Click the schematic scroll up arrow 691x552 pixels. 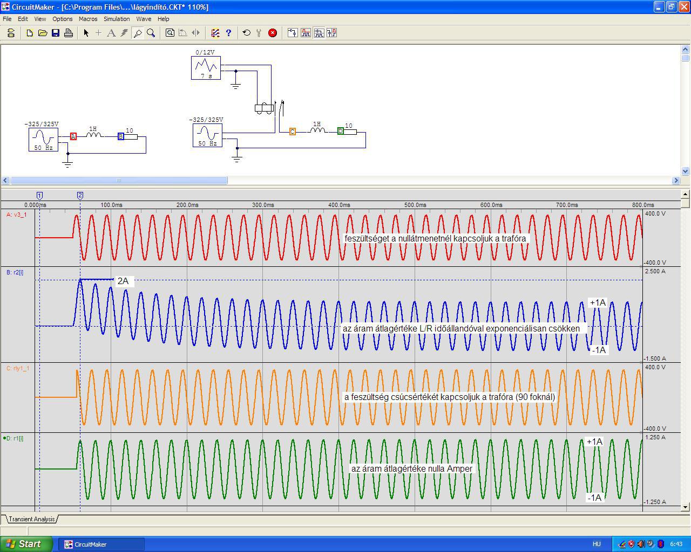click(x=686, y=49)
